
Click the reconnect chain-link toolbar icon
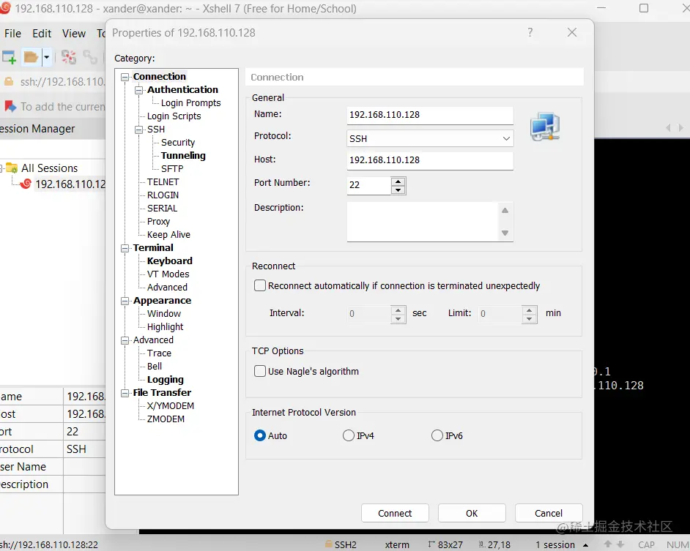(x=90, y=57)
